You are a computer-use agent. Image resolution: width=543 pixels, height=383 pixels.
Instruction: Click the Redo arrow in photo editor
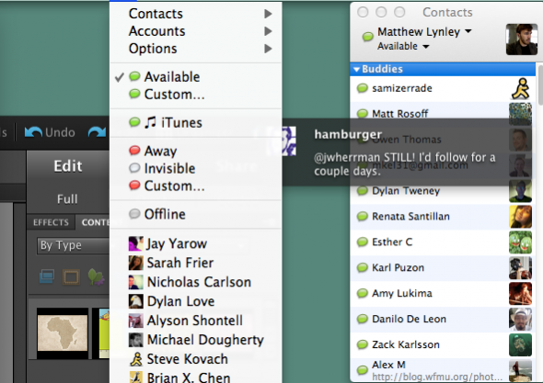97,132
